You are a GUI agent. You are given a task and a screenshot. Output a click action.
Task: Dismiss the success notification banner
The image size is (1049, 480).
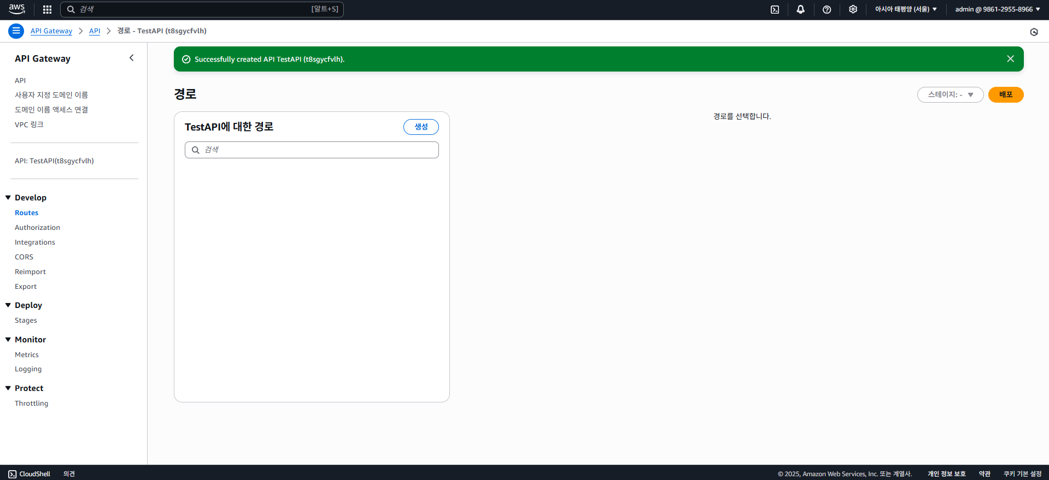point(1010,59)
